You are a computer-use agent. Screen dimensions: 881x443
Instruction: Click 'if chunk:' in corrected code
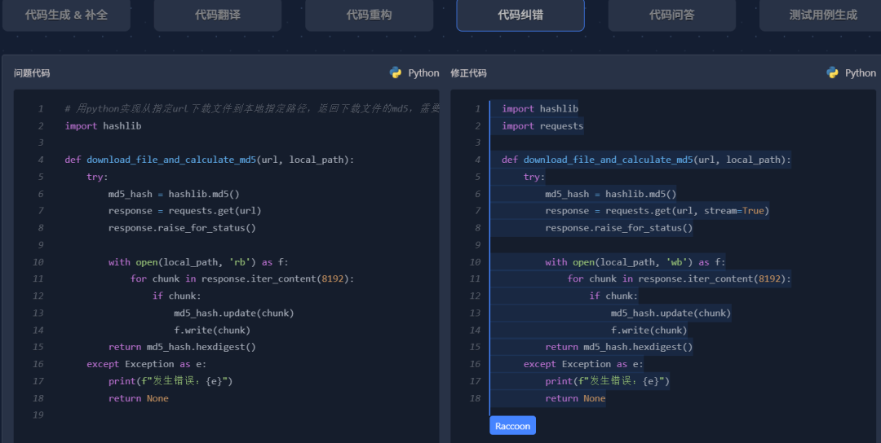click(613, 296)
